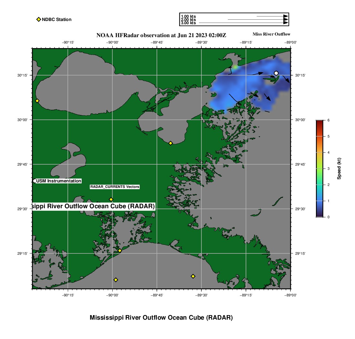355x339 pixels.
Task: Click the USM Instrumentation text label
Action: point(58,181)
